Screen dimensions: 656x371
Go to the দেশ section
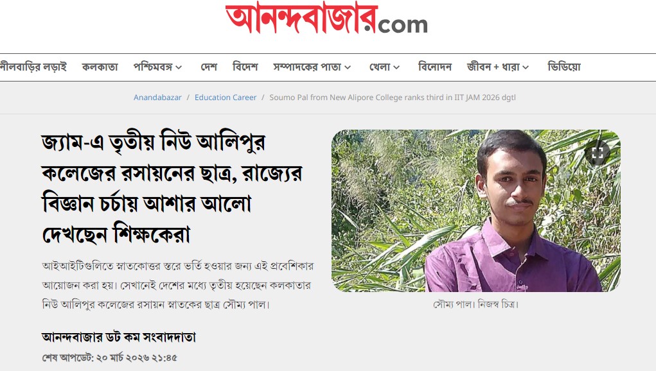pos(209,67)
